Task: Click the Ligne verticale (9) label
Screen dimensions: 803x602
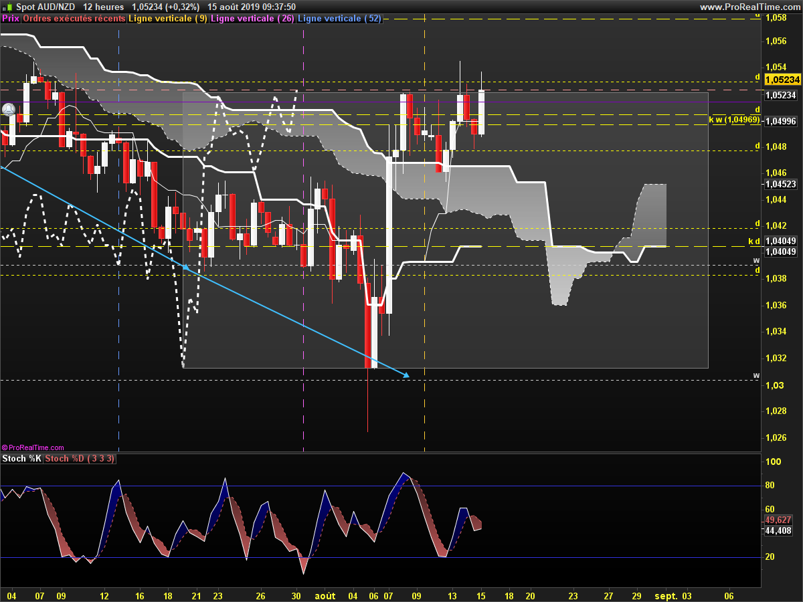Action: pos(168,19)
